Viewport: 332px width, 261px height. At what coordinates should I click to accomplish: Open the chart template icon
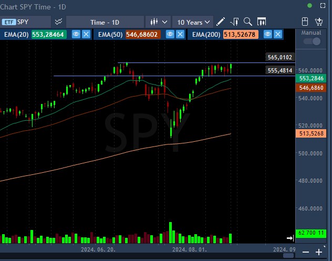[262, 22]
